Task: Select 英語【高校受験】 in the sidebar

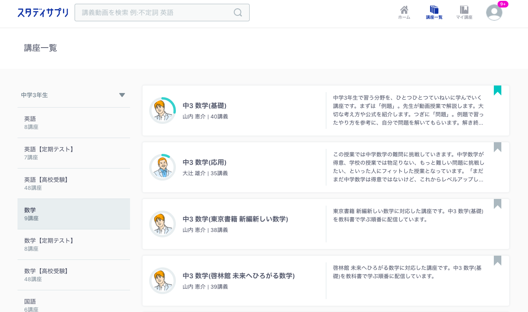Action: point(74,184)
